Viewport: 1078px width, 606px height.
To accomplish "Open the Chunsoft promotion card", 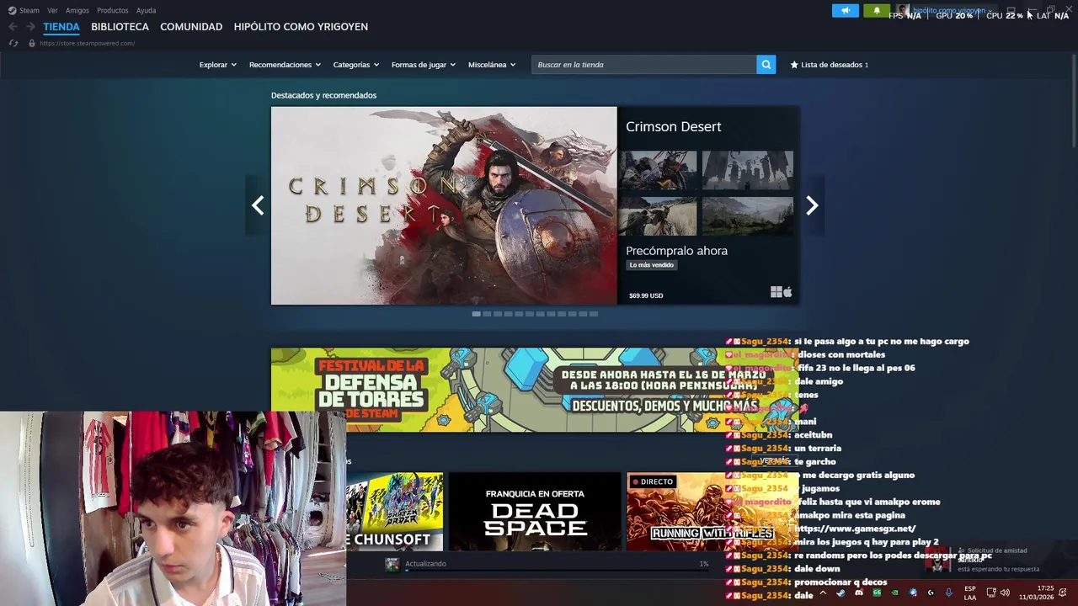I will pos(394,512).
